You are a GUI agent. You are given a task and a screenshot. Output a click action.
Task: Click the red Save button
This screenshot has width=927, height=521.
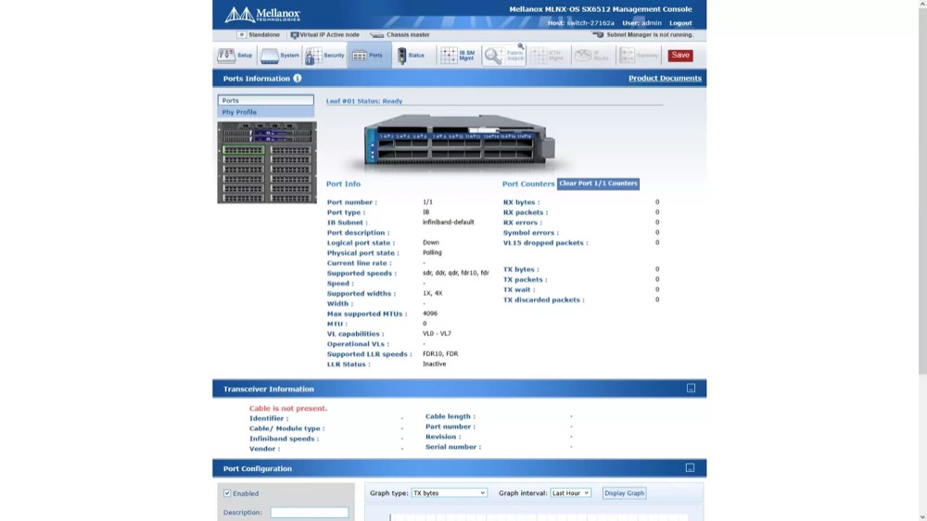680,55
